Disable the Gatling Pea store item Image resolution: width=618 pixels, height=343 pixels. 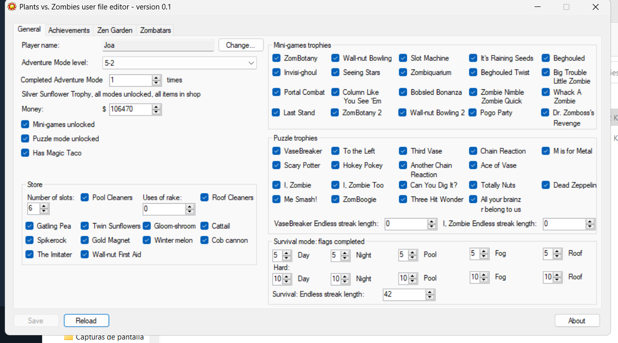29,226
